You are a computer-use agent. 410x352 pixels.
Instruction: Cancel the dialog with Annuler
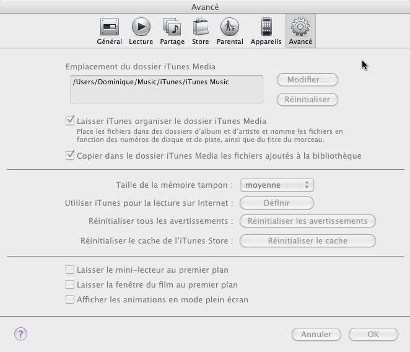[316, 334]
